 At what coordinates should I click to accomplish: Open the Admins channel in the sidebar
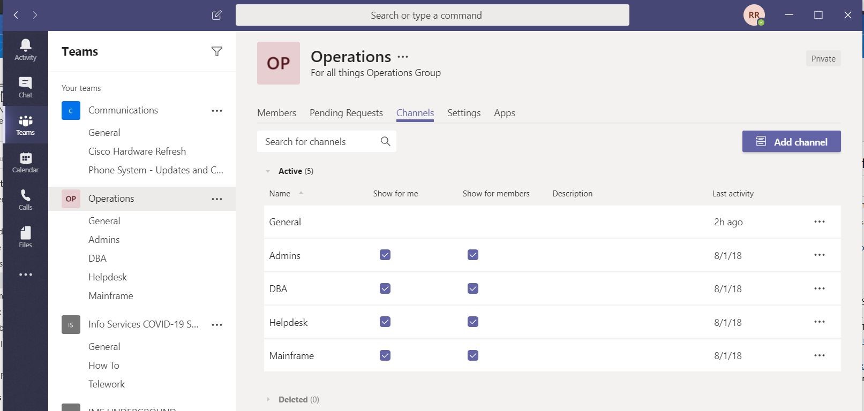tap(104, 240)
